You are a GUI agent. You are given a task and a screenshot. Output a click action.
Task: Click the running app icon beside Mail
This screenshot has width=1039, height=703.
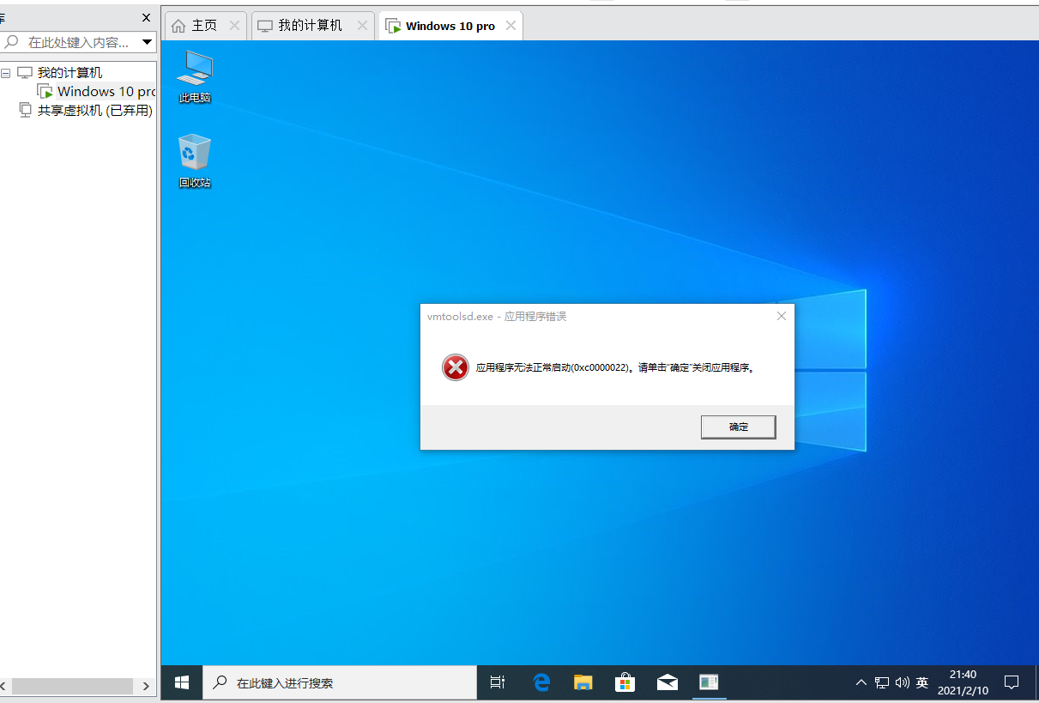pyautogui.click(x=709, y=682)
